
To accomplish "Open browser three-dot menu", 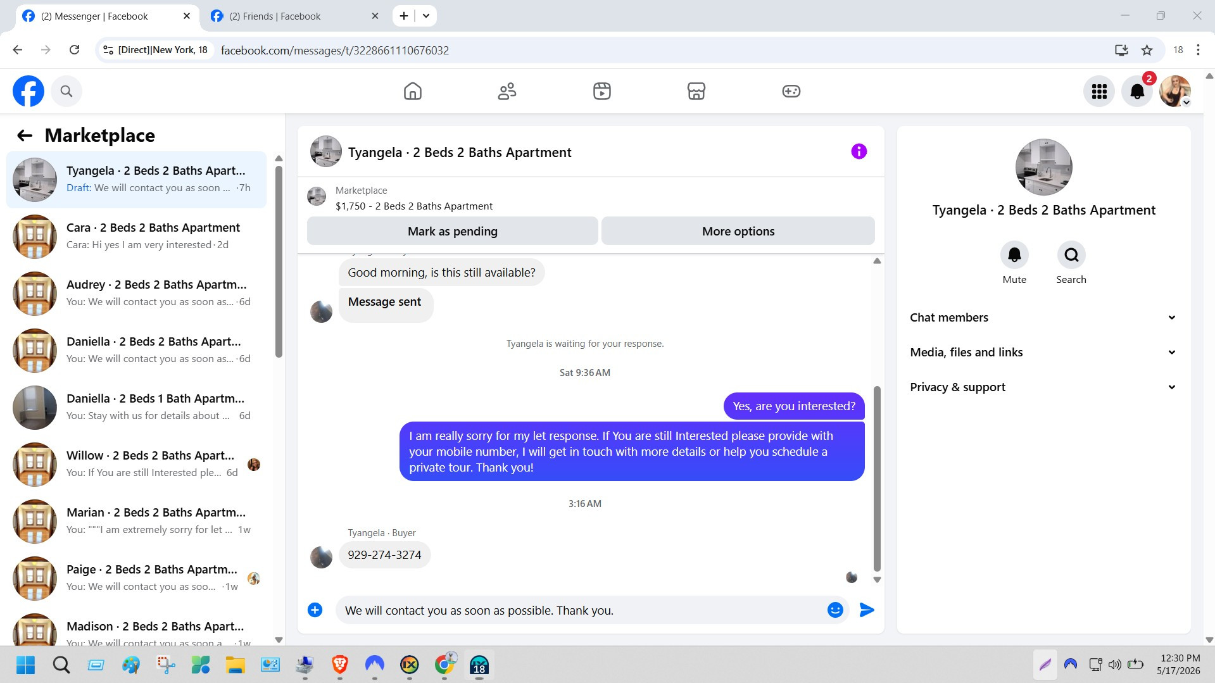I will point(1198,50).
